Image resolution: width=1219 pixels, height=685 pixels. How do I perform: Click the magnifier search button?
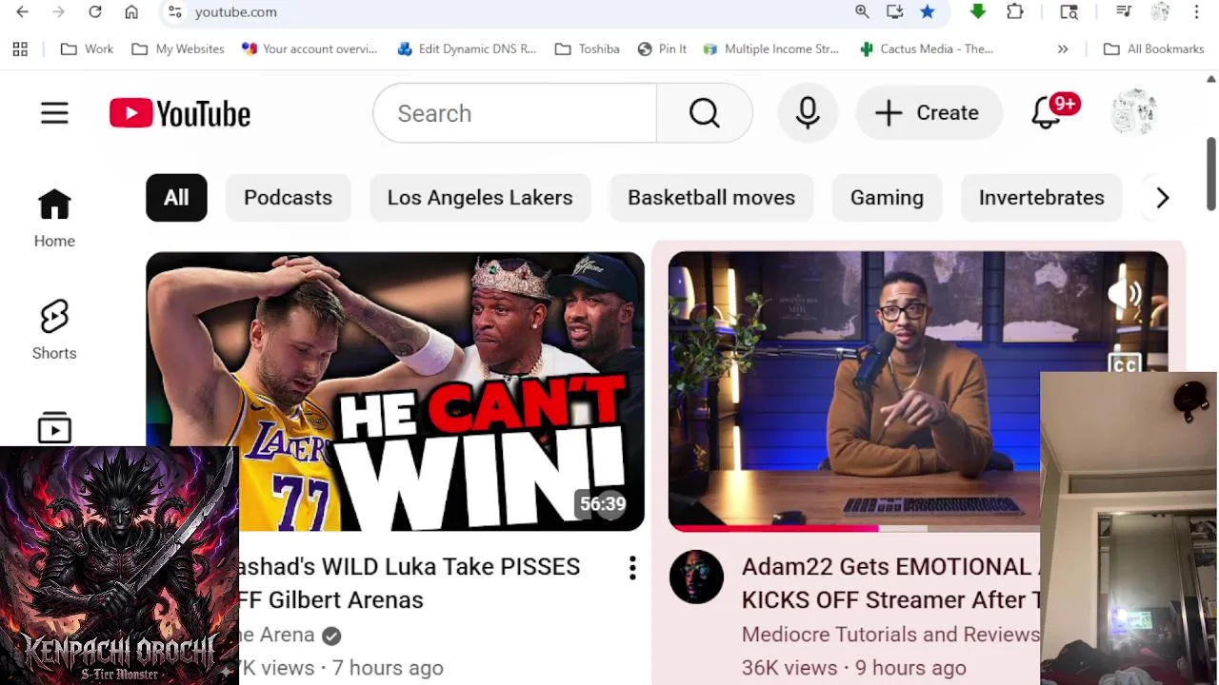click(x=705, y=113)
